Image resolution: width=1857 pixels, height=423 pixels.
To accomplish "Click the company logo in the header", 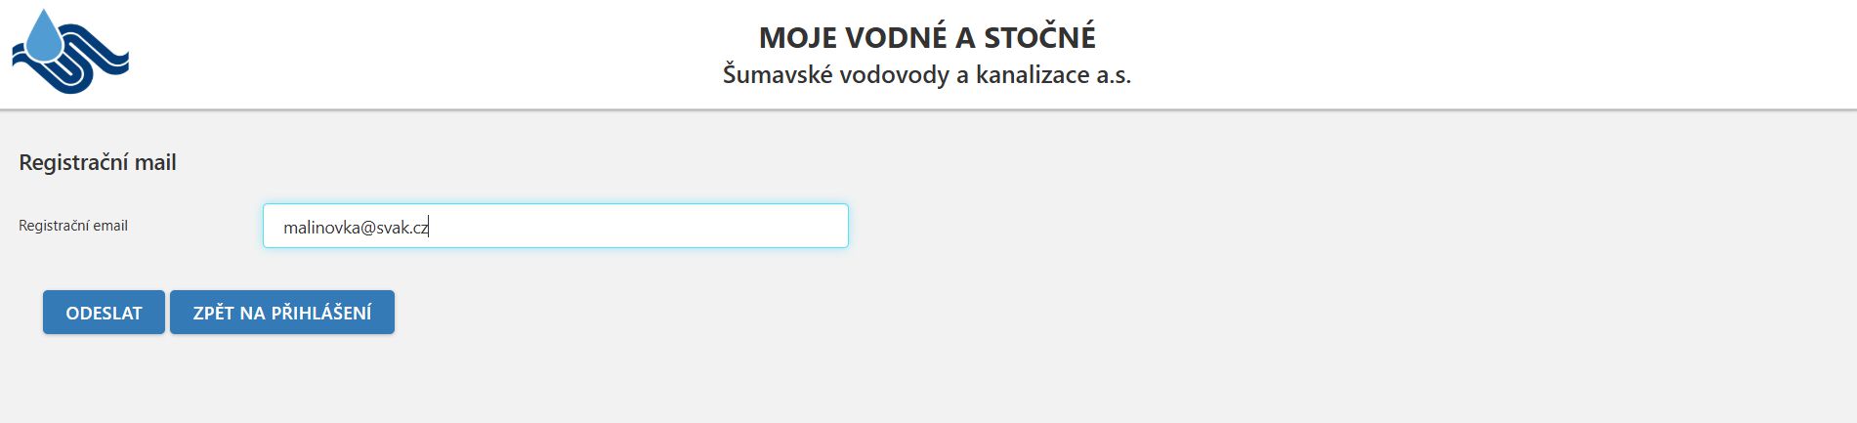I will 69,52.
